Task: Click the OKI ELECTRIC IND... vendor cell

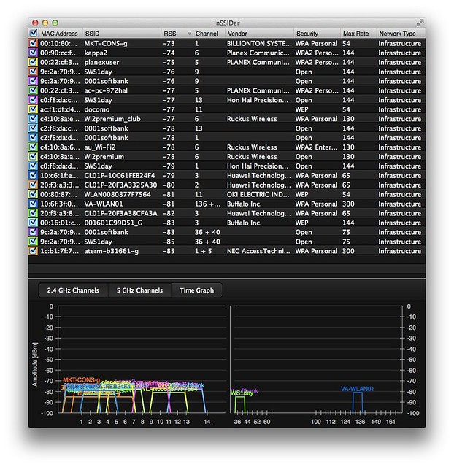Action: 258,195
